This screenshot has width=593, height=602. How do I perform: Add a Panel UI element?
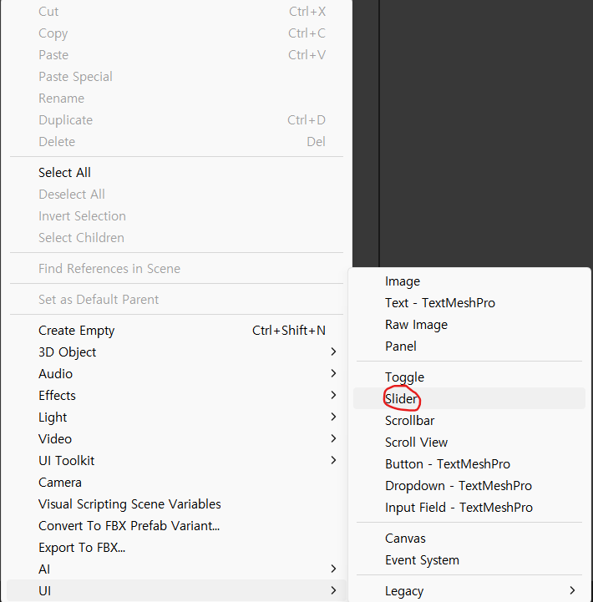[469, 347]
